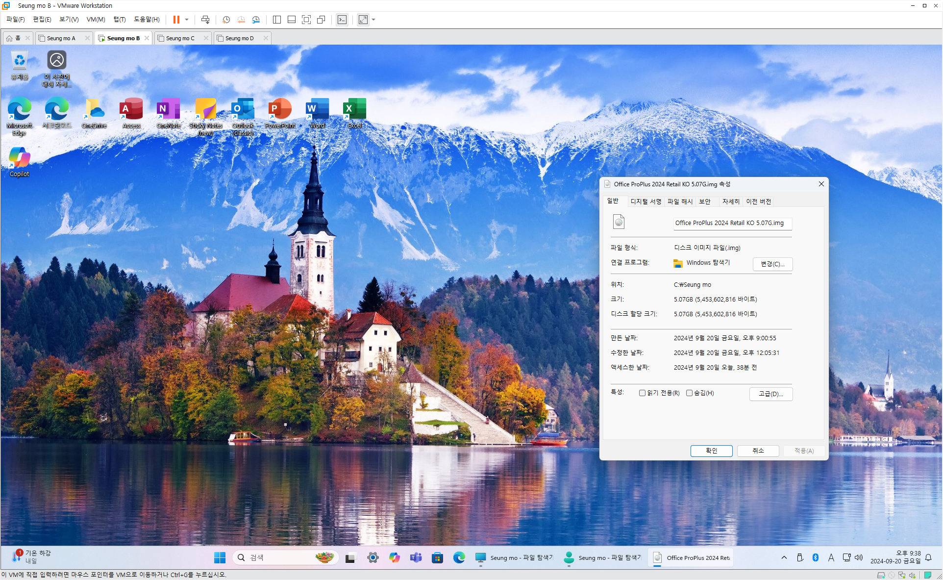Open the VM(M) menu
Viewport: 943px width, 580px height.
coord(96,20)
